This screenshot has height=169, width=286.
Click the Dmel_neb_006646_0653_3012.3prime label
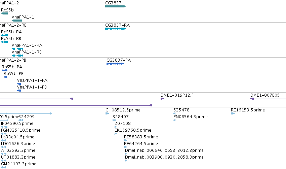pyautogui.click(x=164, y=150)
